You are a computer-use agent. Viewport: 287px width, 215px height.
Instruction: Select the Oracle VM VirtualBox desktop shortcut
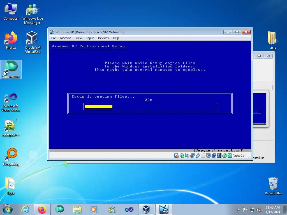pos(33,43)
